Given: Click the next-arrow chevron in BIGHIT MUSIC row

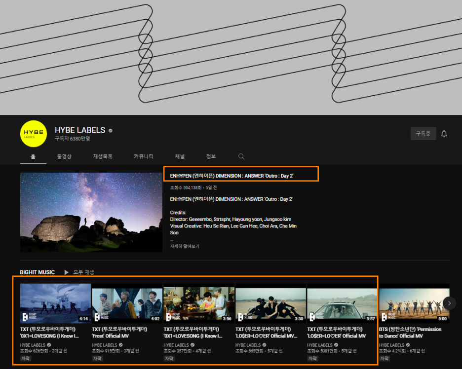Looking at the screenshot, I should pos(449,303).
